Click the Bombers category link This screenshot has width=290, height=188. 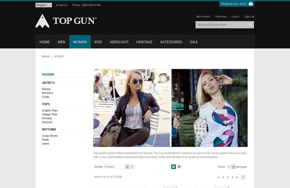47,93
